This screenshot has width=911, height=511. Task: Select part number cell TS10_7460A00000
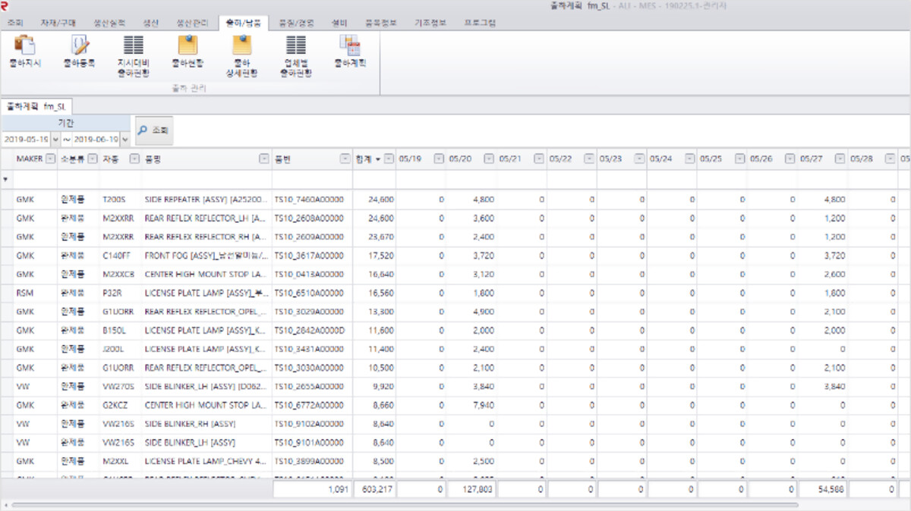(x=310, y=199)
